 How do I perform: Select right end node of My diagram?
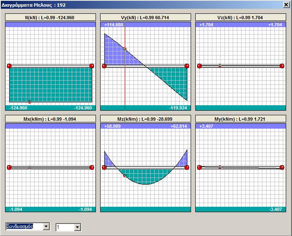[282, 167]
